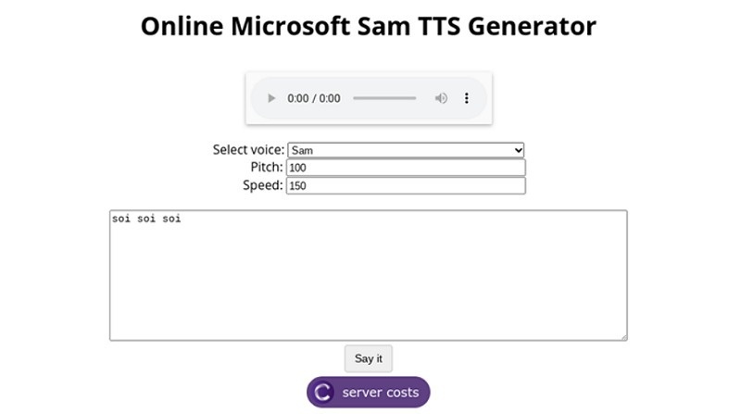Mute the audio player volume
Image resolution: width=741 pixels, height=414 pixels.
[441, 98]
